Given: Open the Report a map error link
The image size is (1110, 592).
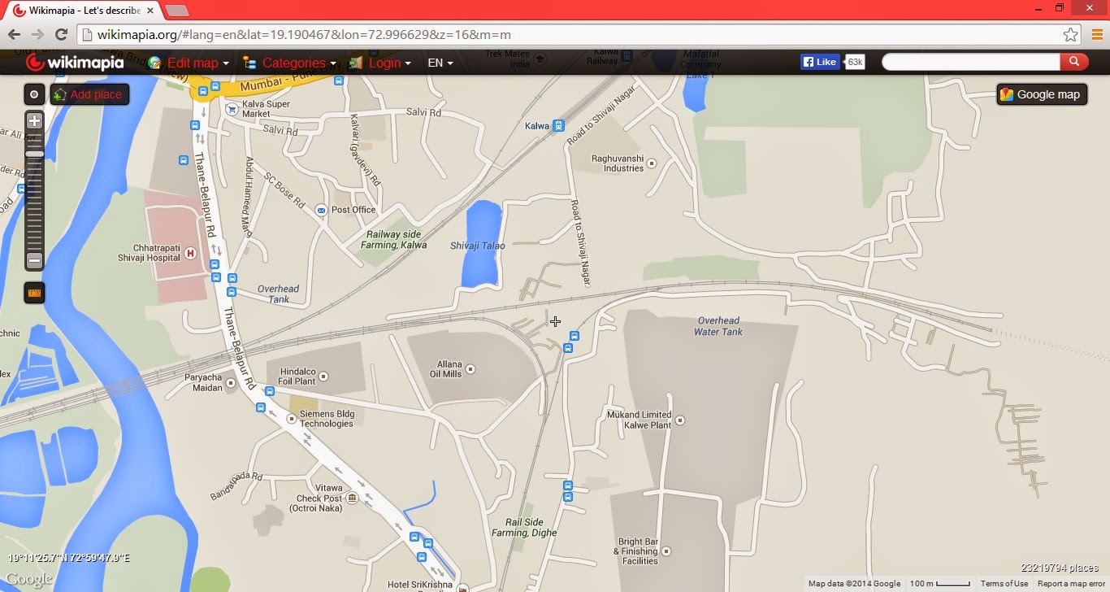Looking at the screenshot, I should [1072, 584].
